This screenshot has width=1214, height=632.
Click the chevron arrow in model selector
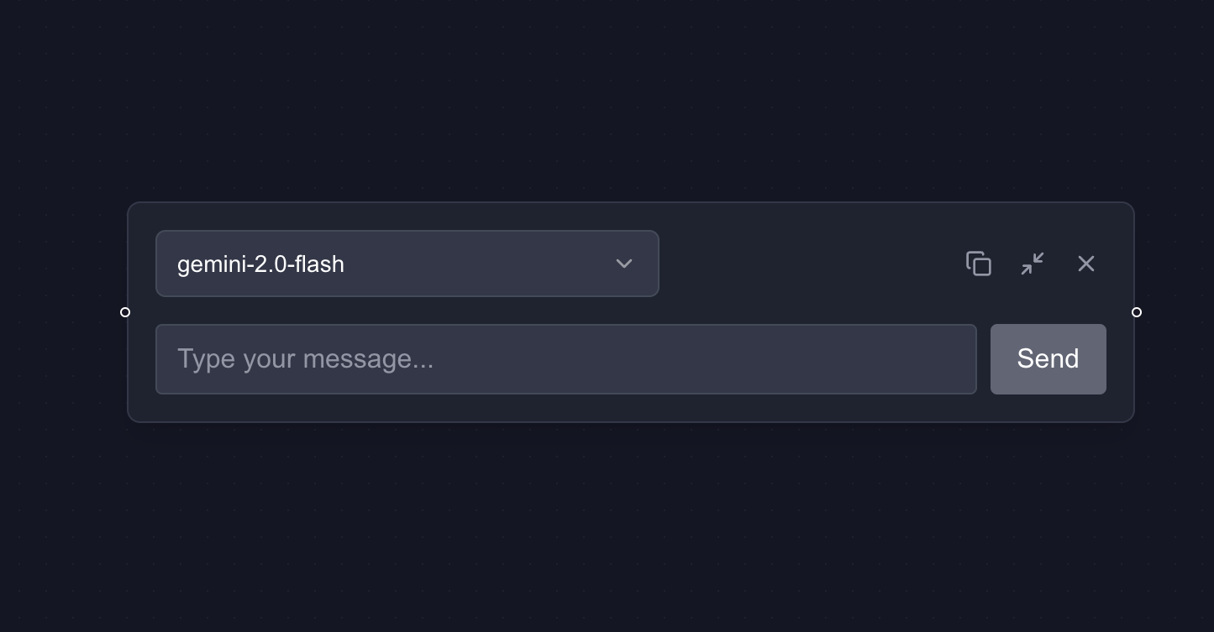(x=623, y=264)
